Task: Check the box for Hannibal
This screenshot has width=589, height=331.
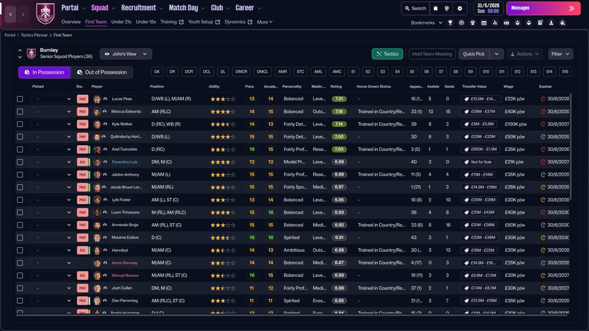Action: (20, 250)
